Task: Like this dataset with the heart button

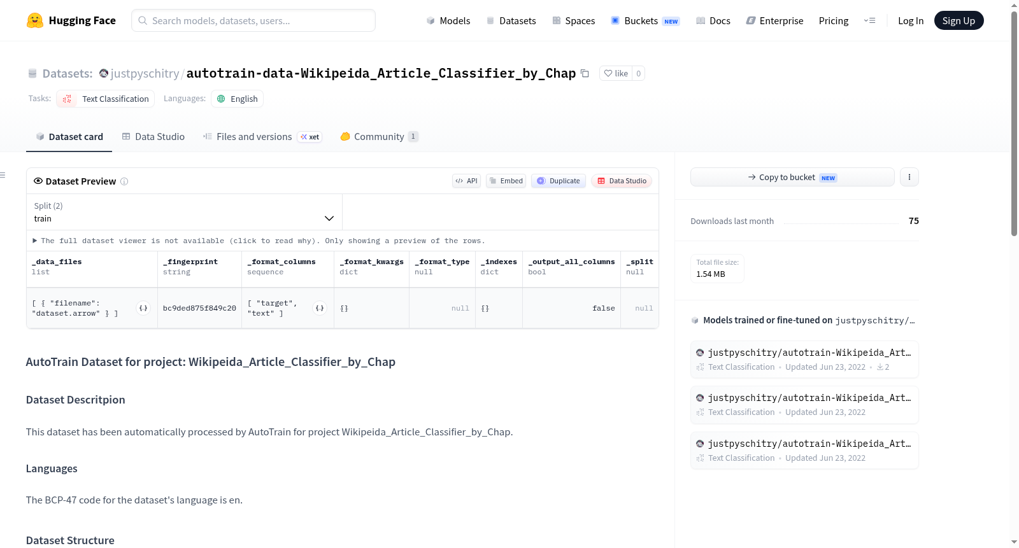Action: click(x=616, y=73)
